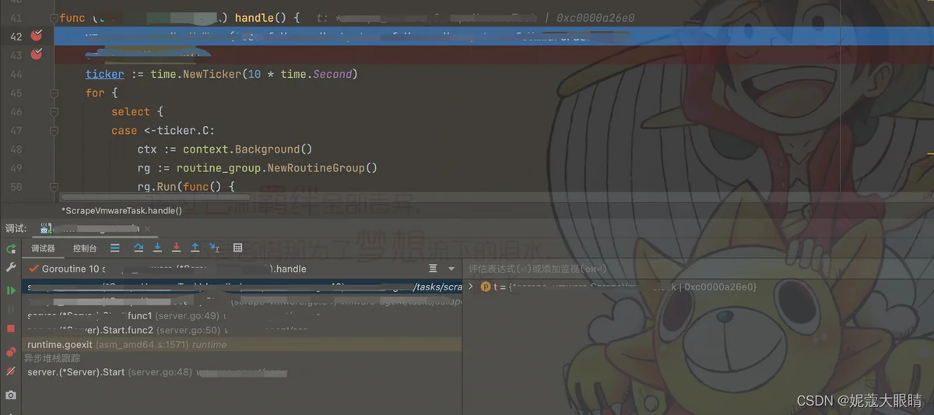Viewport: 934px width, 415px height.
Task: Click the Run to Cursor icon
Action: tap(215, 248)
